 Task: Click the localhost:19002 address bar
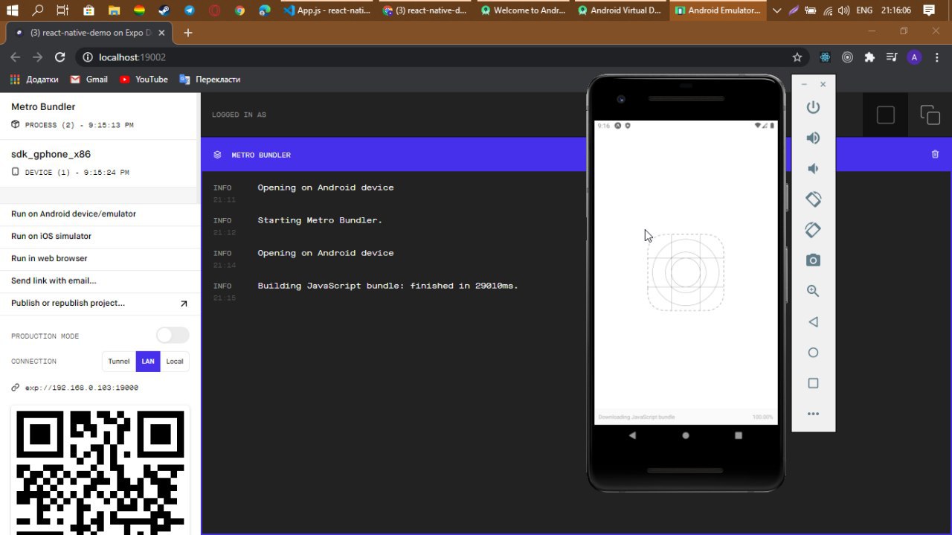click(x=431, y=57)
